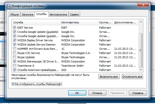This screenshot has height=104, width=155.
Task: Select the Службы tab
Action: pos(41,14)
